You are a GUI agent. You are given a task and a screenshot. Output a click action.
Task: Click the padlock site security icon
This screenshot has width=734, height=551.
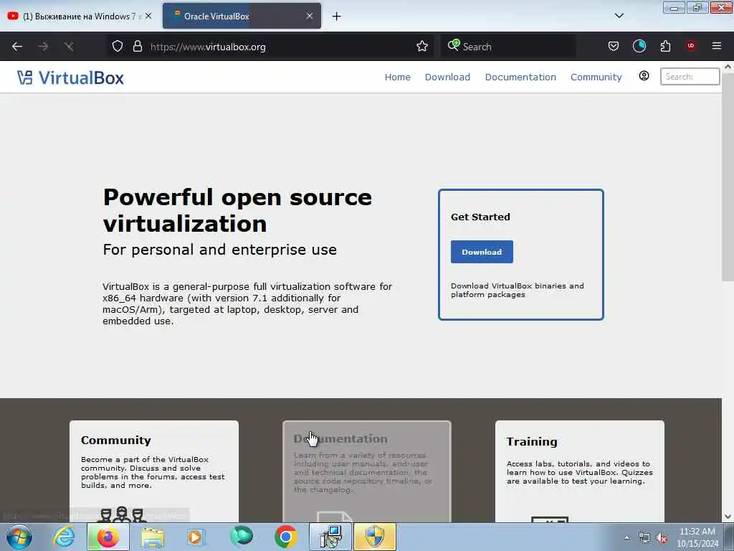[137, 47]
